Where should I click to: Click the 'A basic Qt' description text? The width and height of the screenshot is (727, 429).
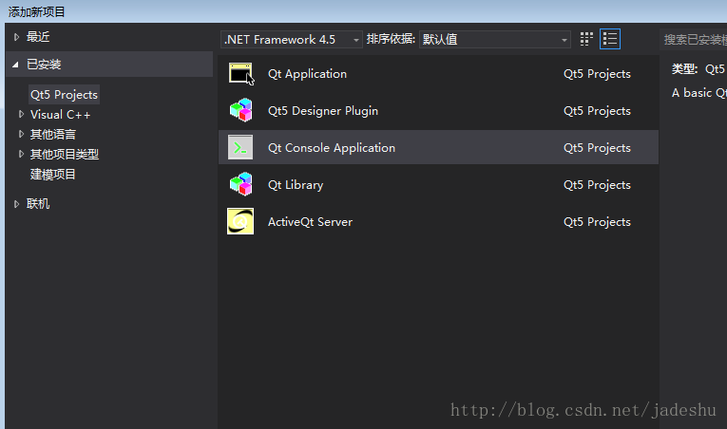699,93
